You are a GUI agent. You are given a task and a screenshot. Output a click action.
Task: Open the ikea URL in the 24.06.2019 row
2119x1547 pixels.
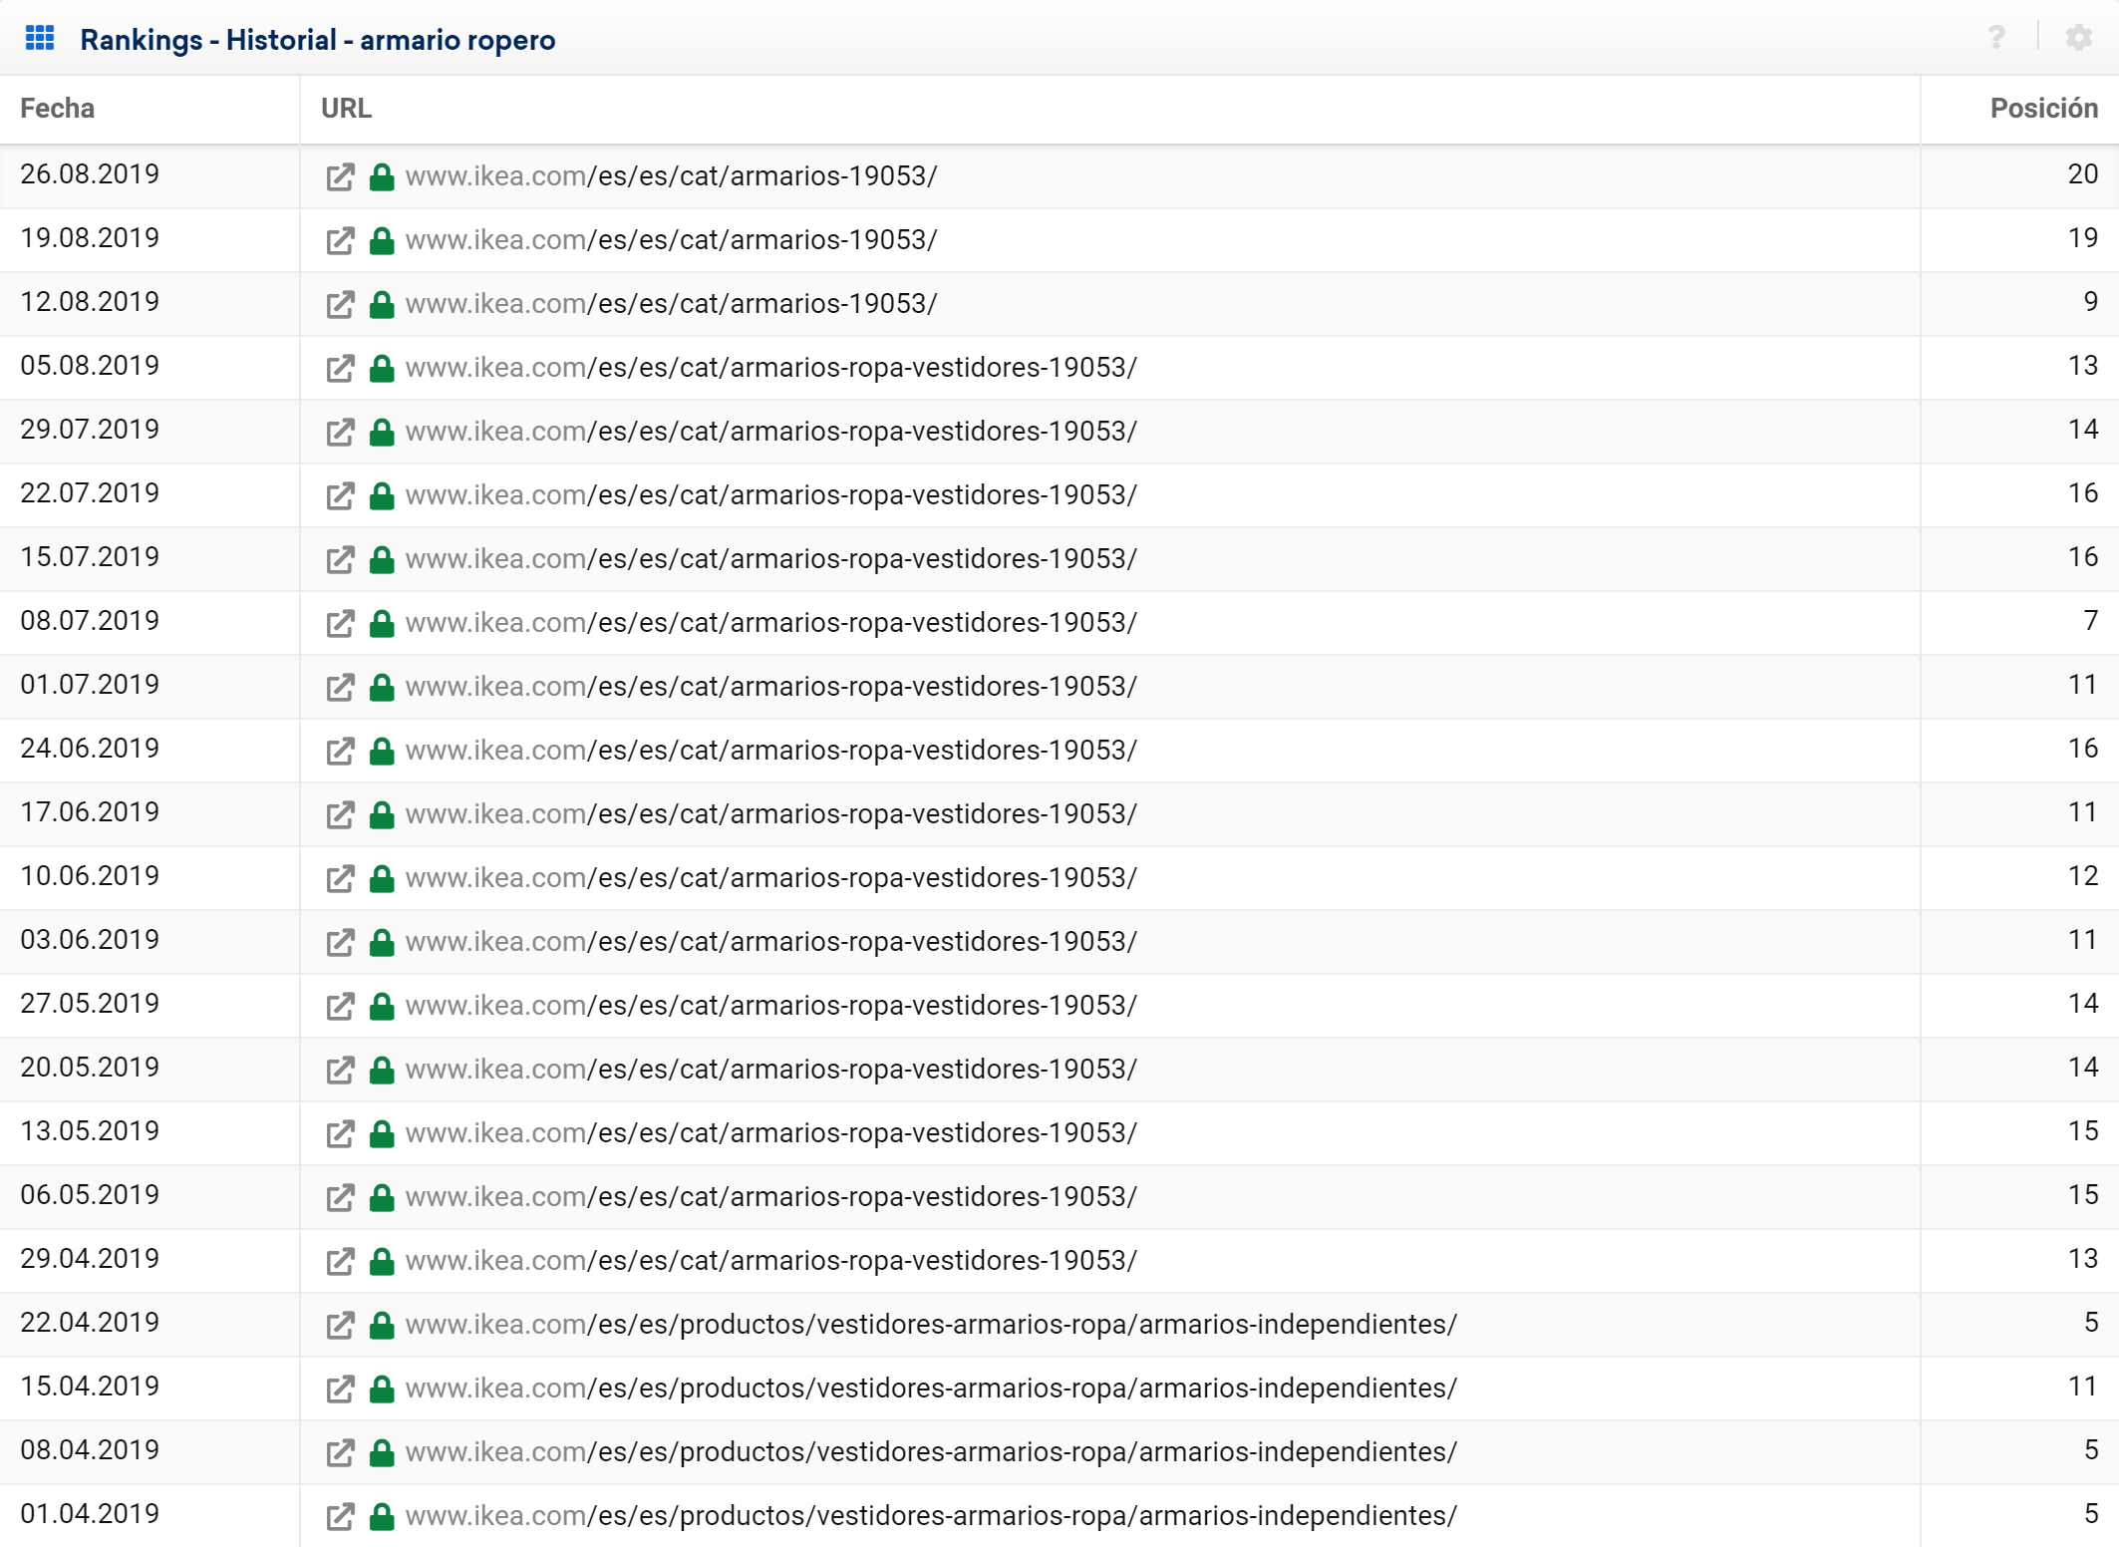(770, 751)
